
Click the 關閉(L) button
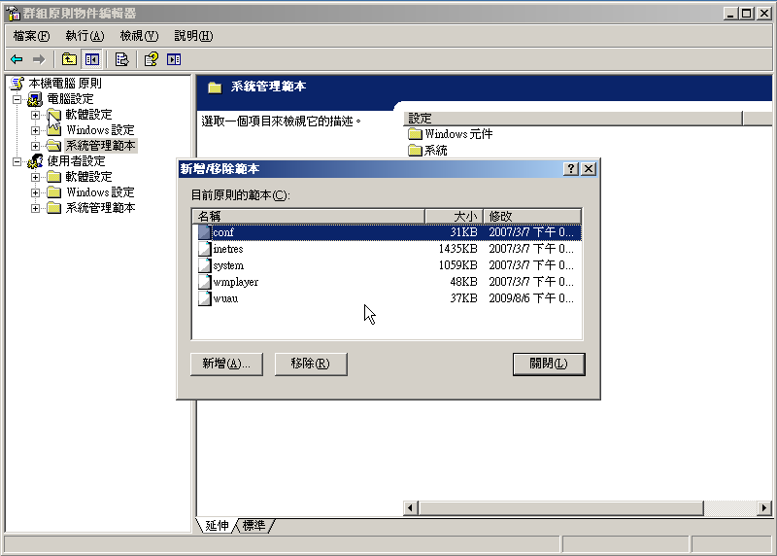(x=549, y=365)
